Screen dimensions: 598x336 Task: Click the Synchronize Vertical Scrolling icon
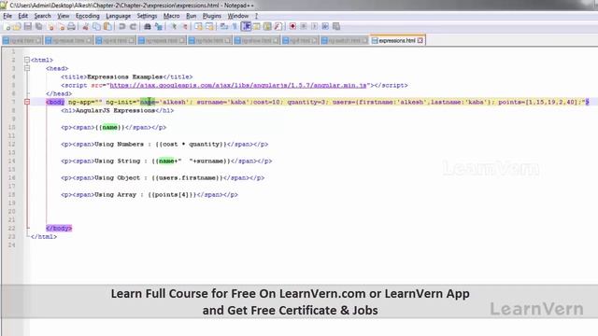[199, 26]
